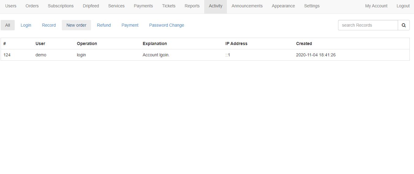Focus the search Records input field
Screen dimensions: 414x174
[368, 25]
